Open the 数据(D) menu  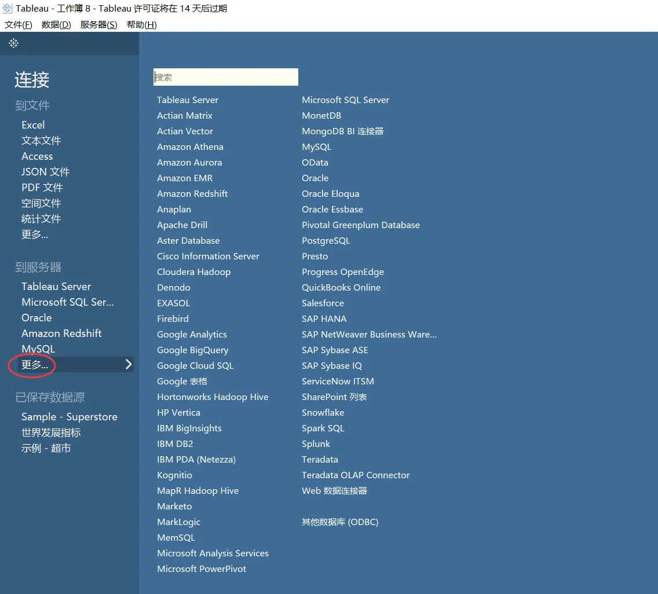point(56,25)
